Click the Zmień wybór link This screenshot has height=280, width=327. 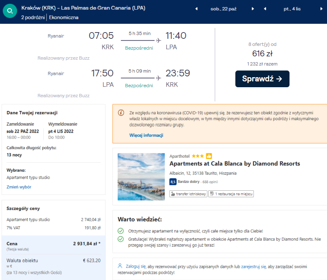pyautogui.click(x=19, y=187)
